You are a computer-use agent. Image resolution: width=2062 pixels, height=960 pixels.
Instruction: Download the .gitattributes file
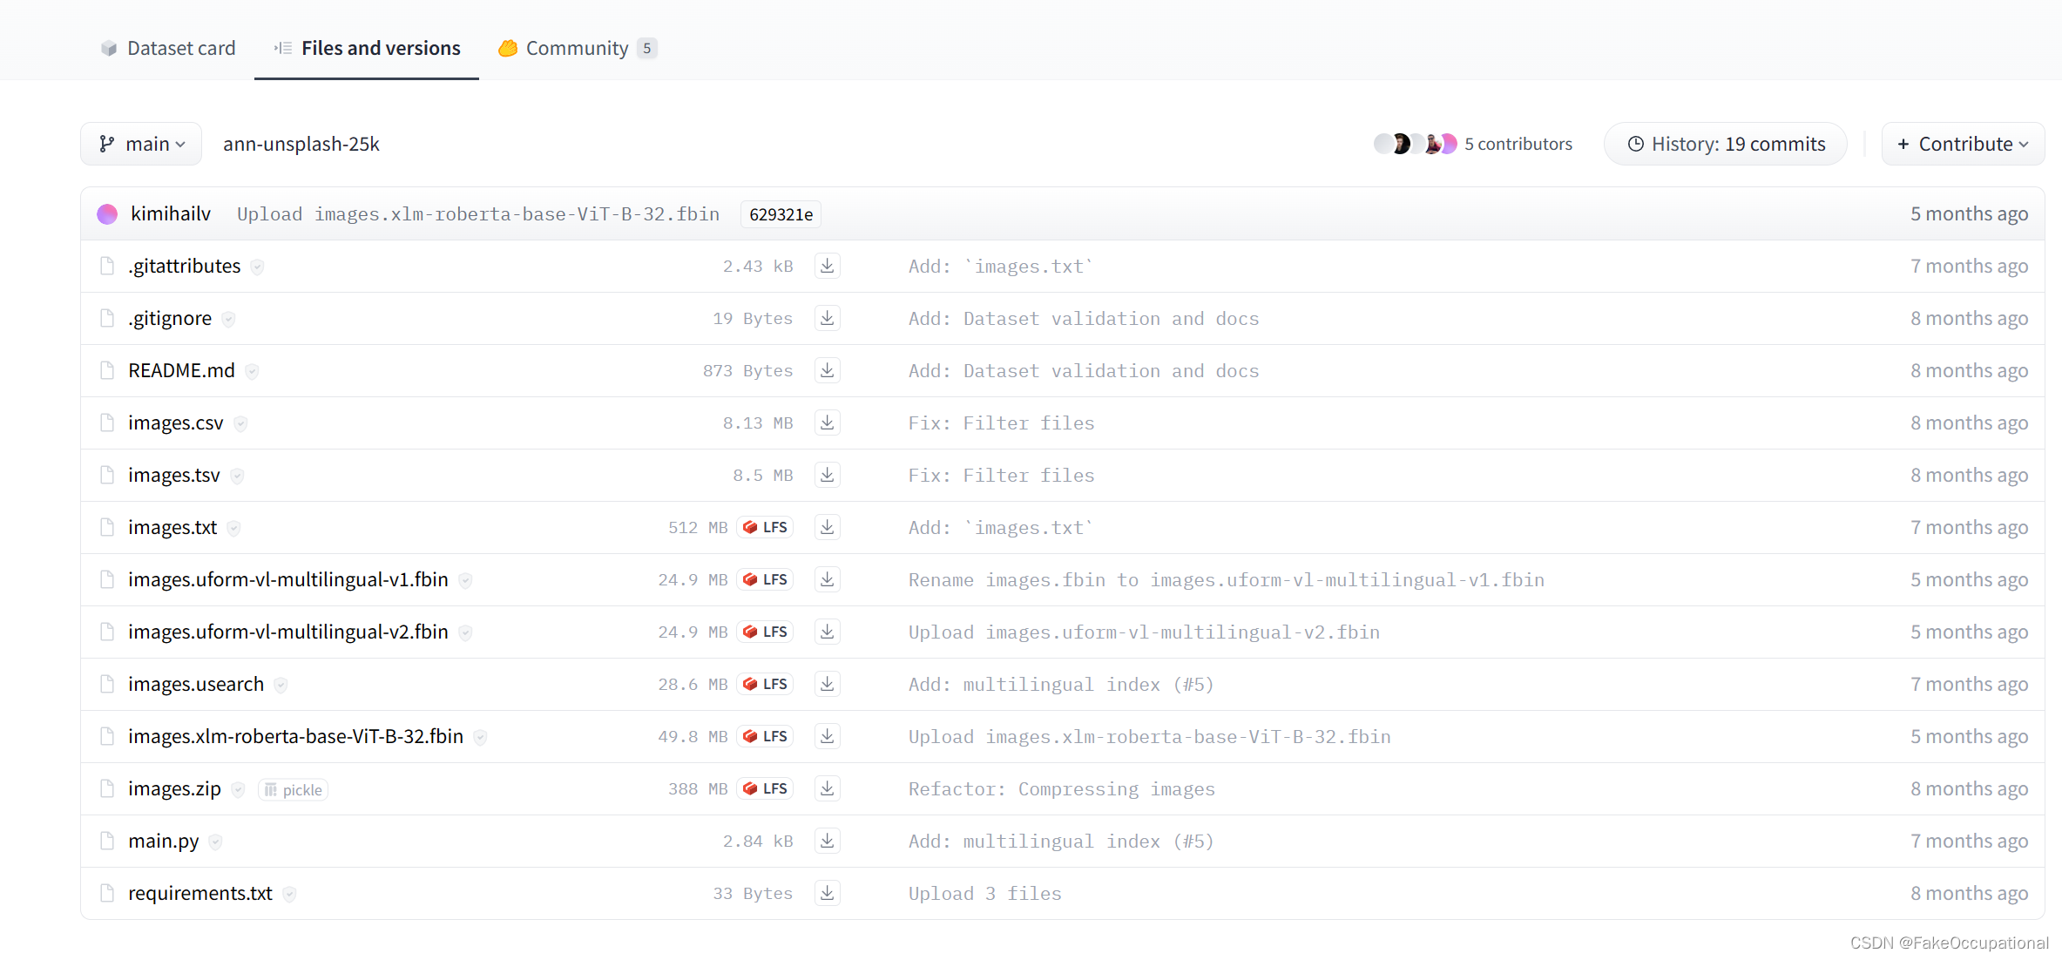[x=827, y=266]
